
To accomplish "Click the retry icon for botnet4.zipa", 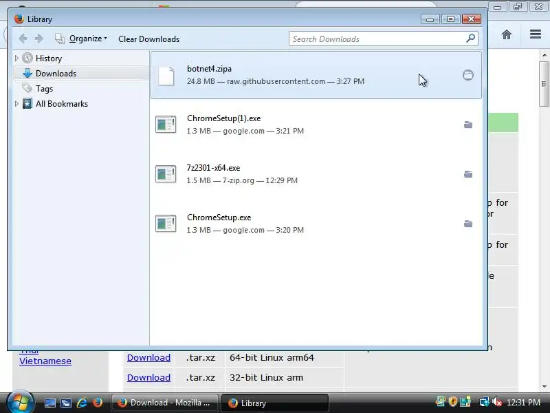I will click(x=468, y=75).
